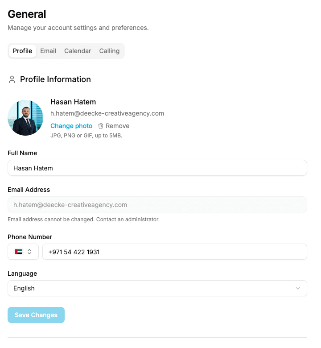Click the person icon by Profile Information
The image size is (321, 348).
[x=12, y=79]
